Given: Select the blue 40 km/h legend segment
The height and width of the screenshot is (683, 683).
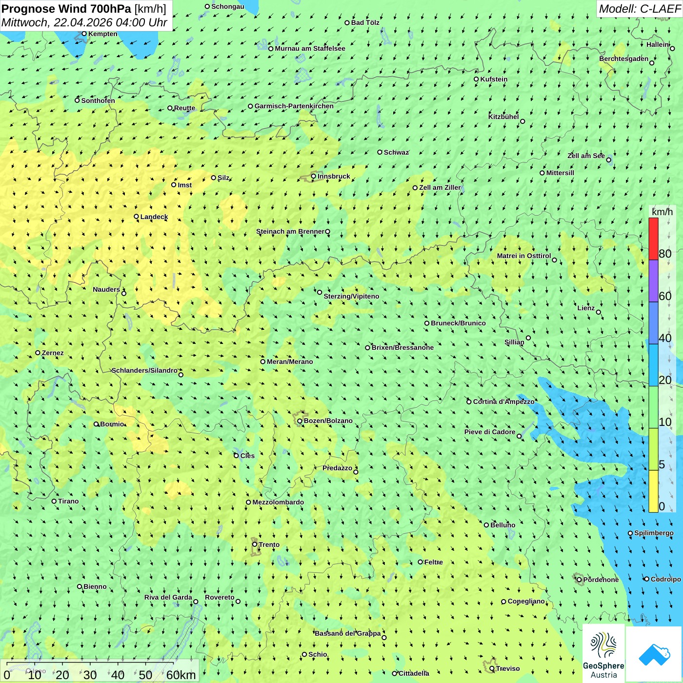Looking at the screenshot, I should click(x=653, y=323).
